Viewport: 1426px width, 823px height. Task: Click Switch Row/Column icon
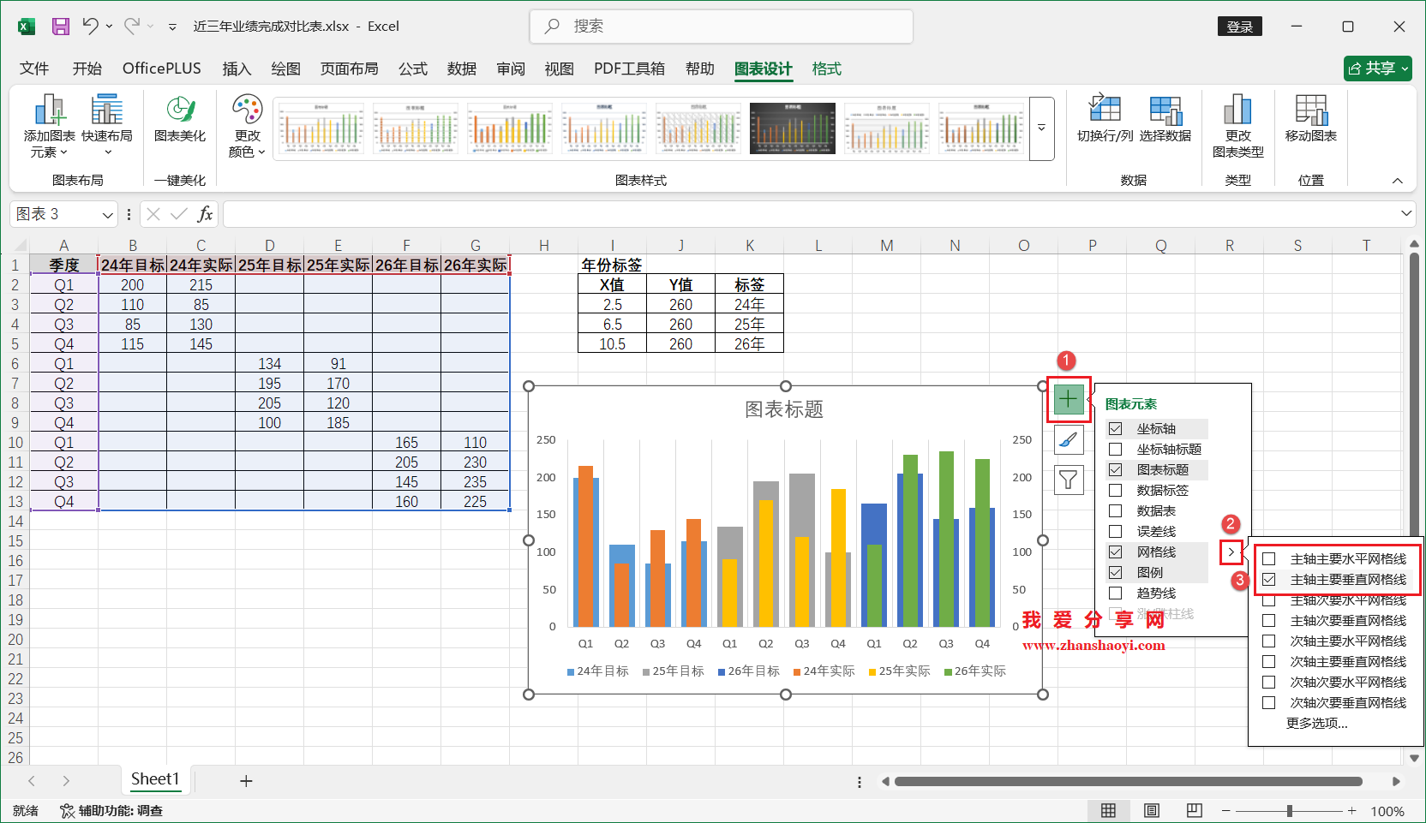click(x=1105, y=118)
